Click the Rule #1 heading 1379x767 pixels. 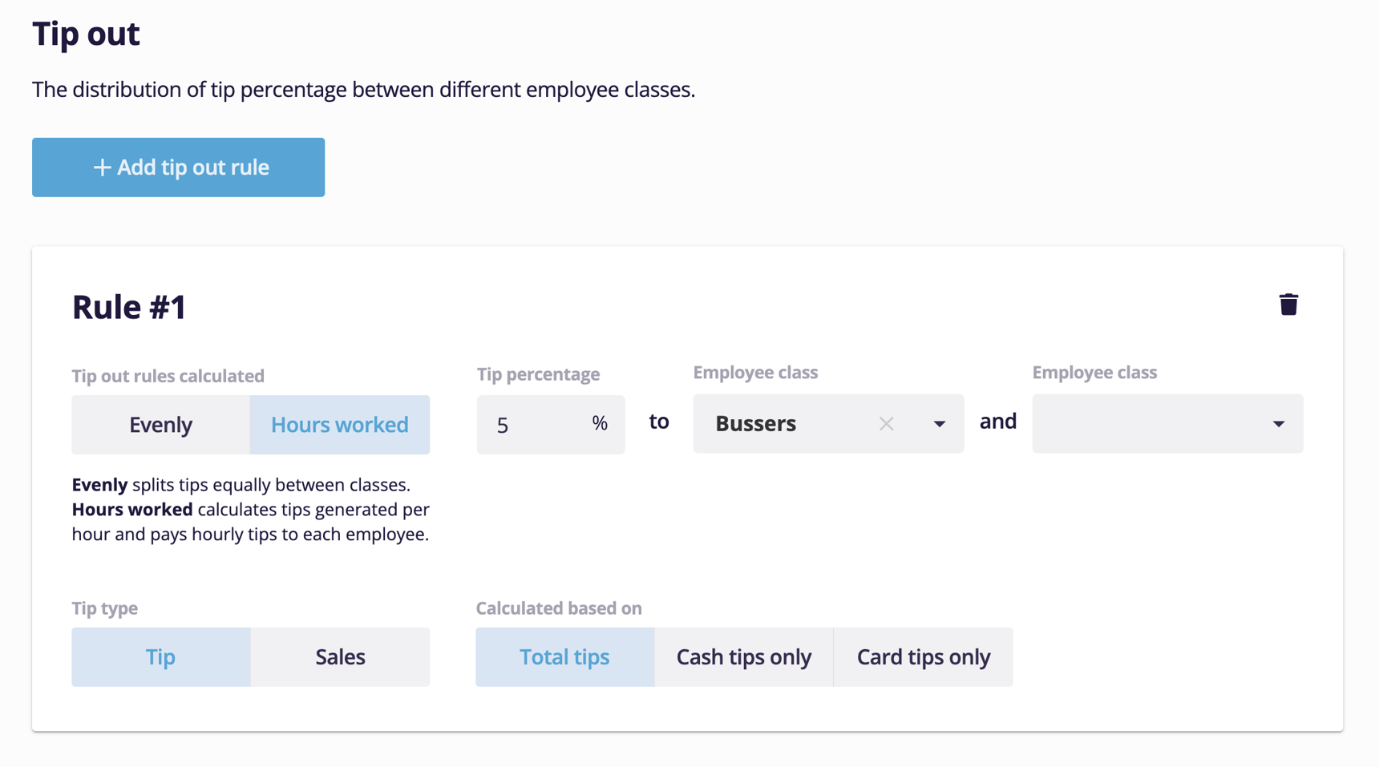pos(127,306)
